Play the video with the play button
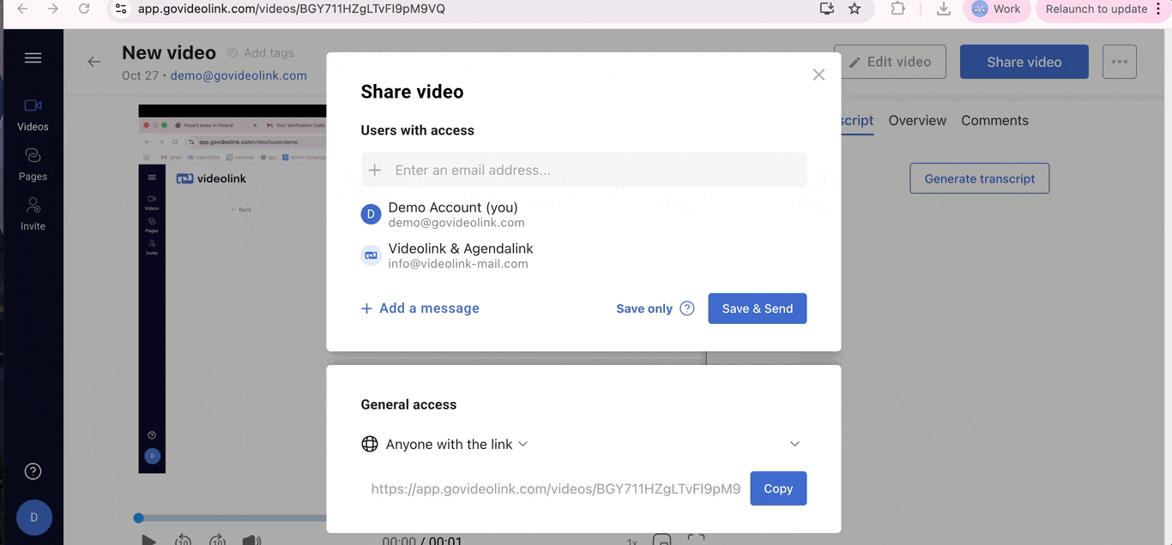The width and height of the screenshot is (1172, 545). 148,540
